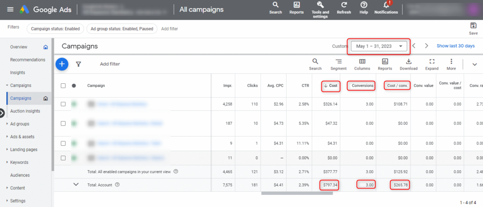Viewport: 483px width, 207px height.
Task: Click the Download icon
Action: (409, 62)
